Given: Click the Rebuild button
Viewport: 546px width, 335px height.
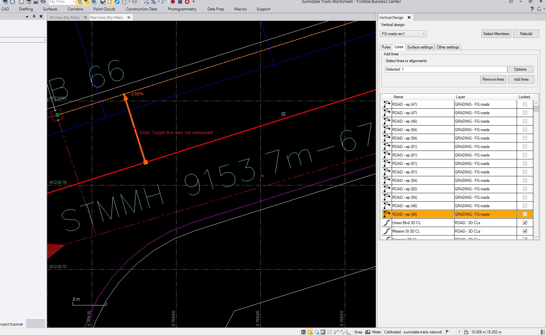Looking at the screenshot, I should [x=526, y=33].
